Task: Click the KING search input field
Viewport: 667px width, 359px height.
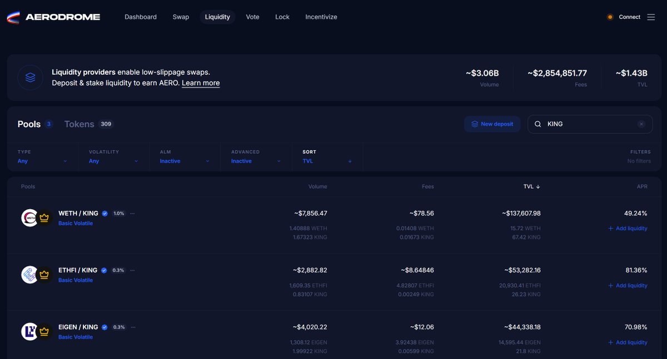Action: pyautogui.click(x=590, y=124)
